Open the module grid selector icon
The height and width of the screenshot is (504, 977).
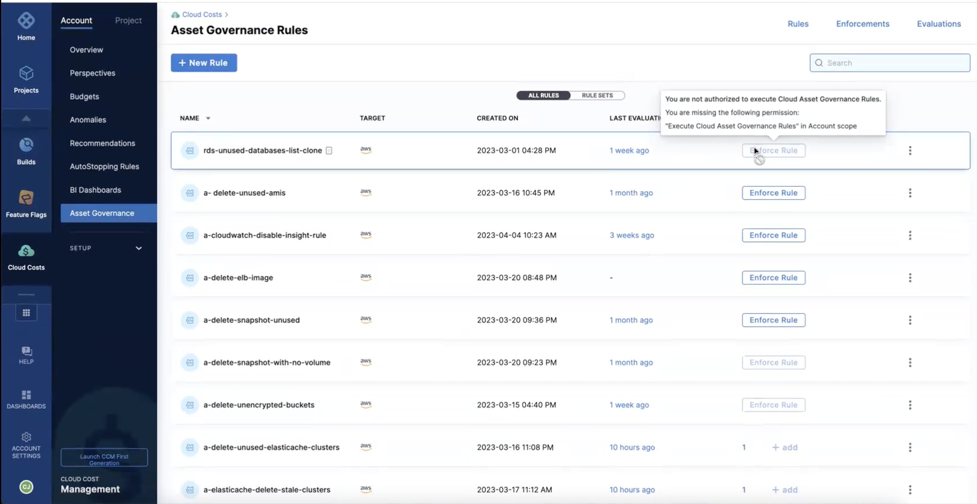26,313
